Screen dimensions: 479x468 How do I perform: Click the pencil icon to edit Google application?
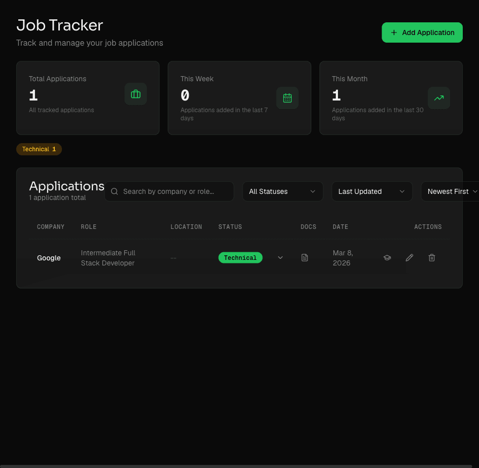pos(409,257)
